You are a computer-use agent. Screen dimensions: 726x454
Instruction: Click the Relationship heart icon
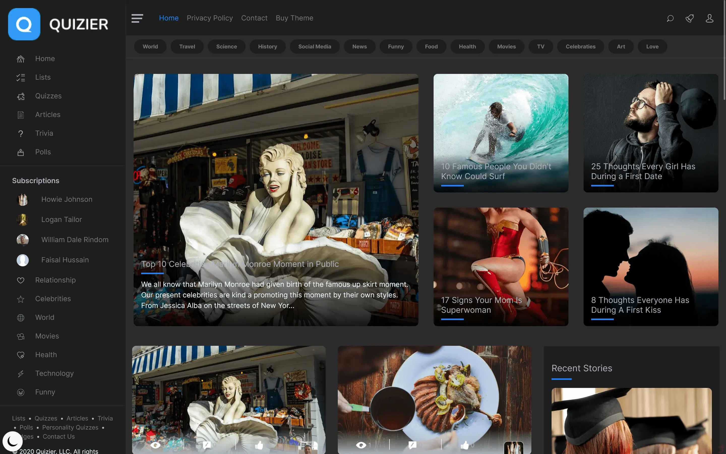(x=21, y=280)
